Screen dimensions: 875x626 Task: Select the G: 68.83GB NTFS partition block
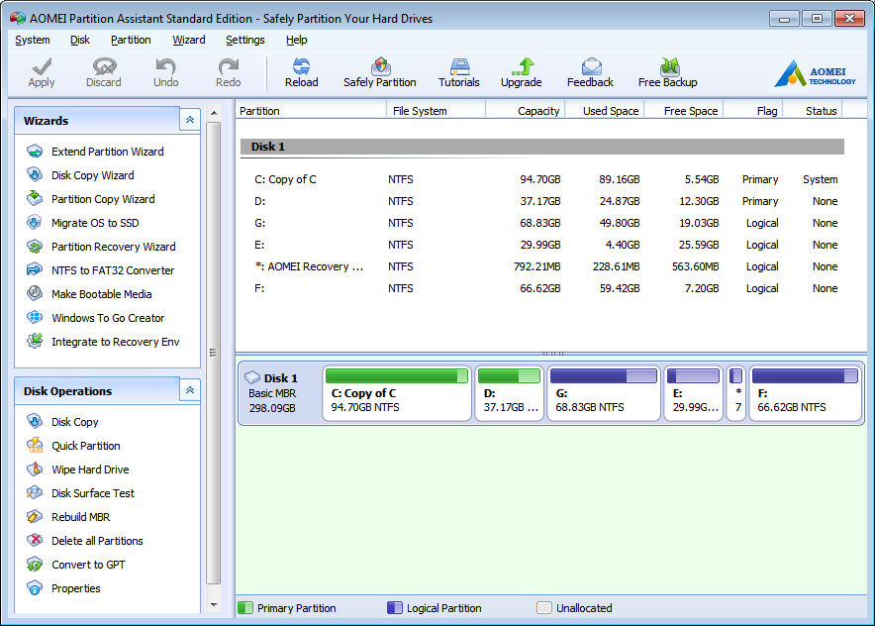pyautogui.click(x=604, y=393)
